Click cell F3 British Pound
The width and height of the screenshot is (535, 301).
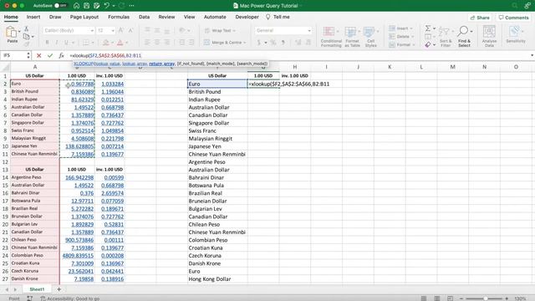[x=217, y=92]
